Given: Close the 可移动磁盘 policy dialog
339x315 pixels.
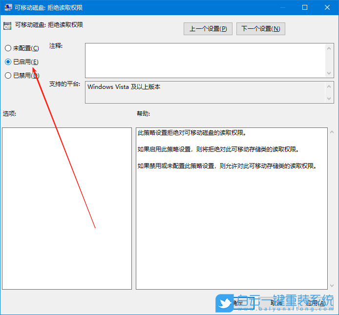Looking at the screenshot, I should (327, 7).
